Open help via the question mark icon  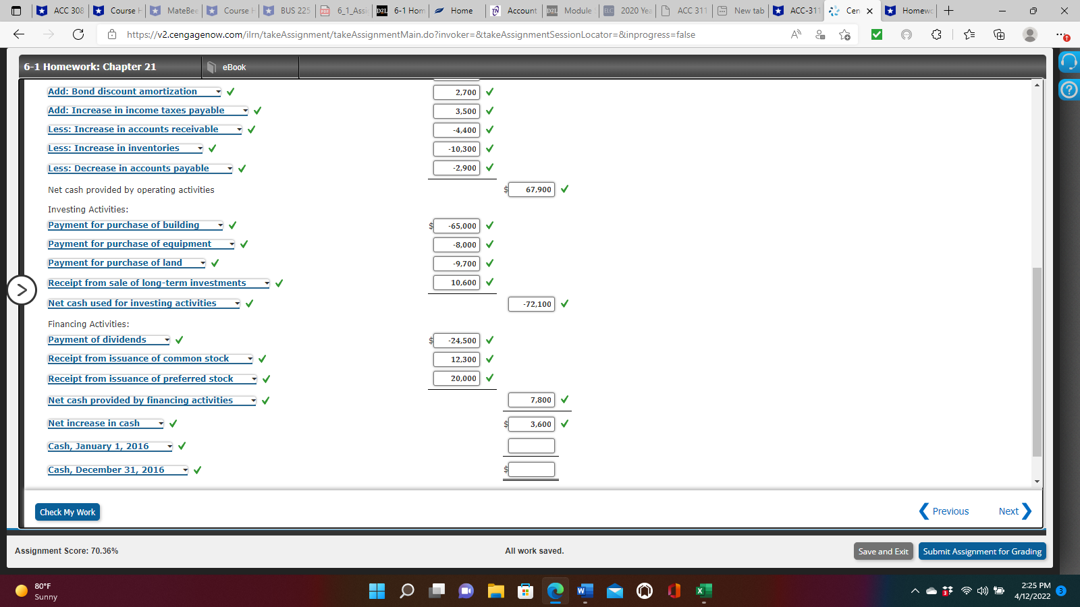[1069, 90]
